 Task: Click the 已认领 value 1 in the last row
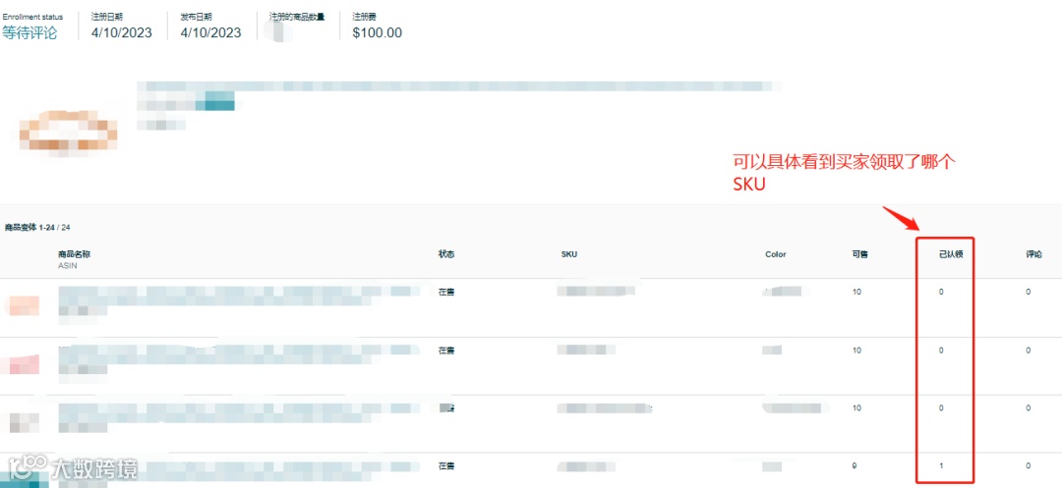941,465
